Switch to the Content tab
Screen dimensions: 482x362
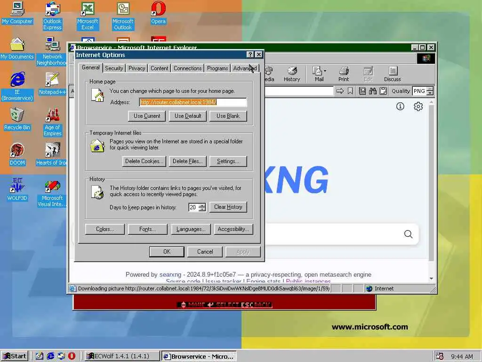tap(159, 68)
